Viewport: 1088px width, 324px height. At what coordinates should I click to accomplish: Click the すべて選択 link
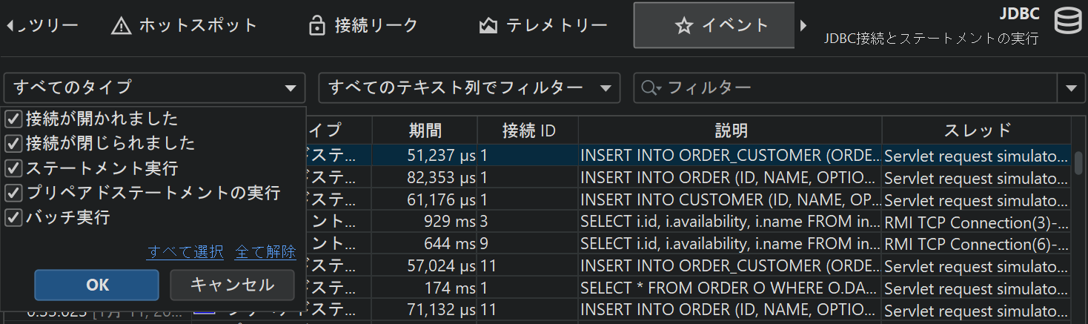coord(185,252)
